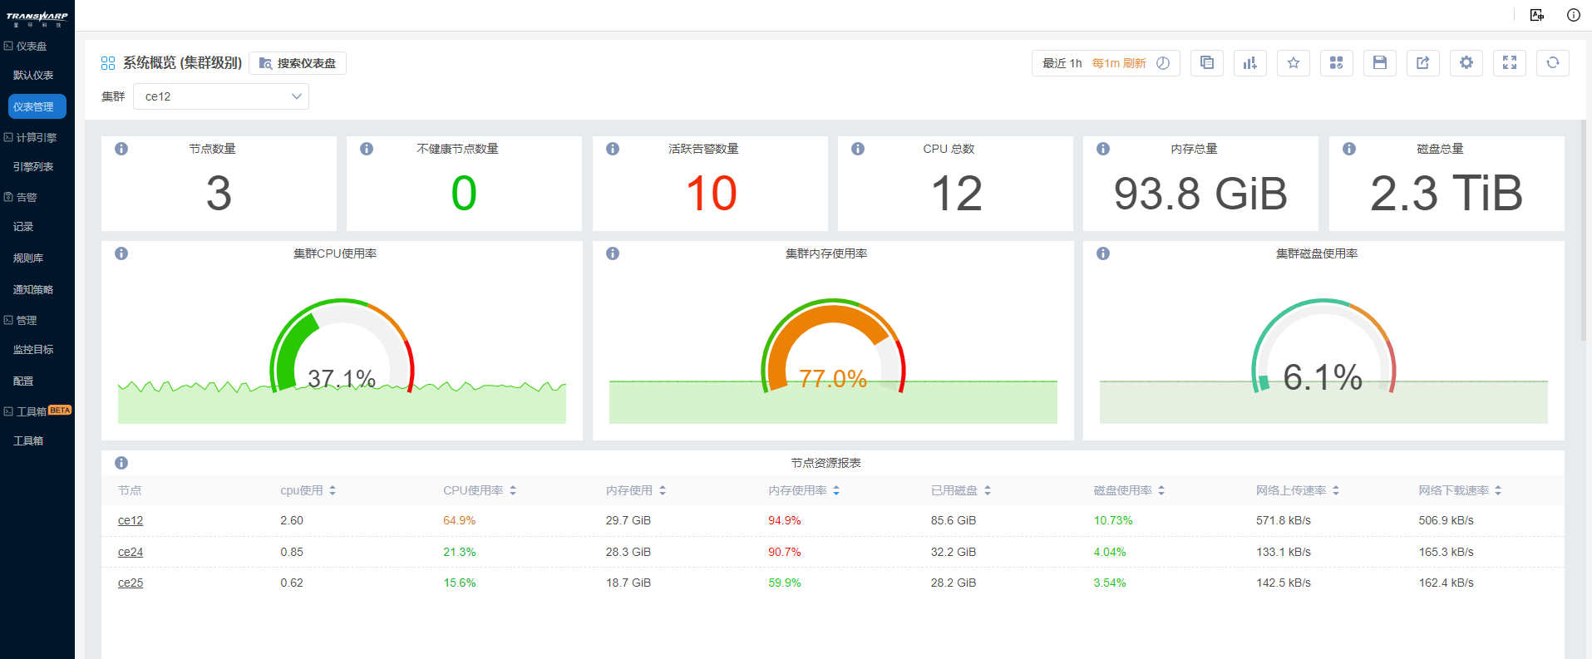Collapse the 工具箱 BETA sidebar section
Viewport: 1592px width, 659px height.
point(37,411)
